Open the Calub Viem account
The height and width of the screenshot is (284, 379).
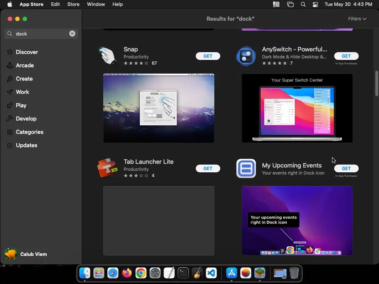[x=26, y=254]
